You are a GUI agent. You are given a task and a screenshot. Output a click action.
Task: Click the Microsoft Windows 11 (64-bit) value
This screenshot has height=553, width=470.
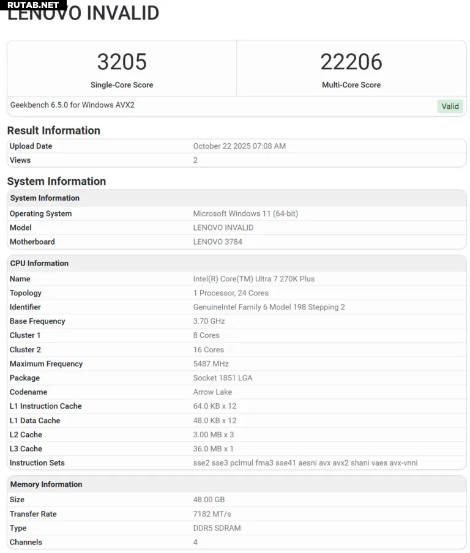tap(245, 213)
